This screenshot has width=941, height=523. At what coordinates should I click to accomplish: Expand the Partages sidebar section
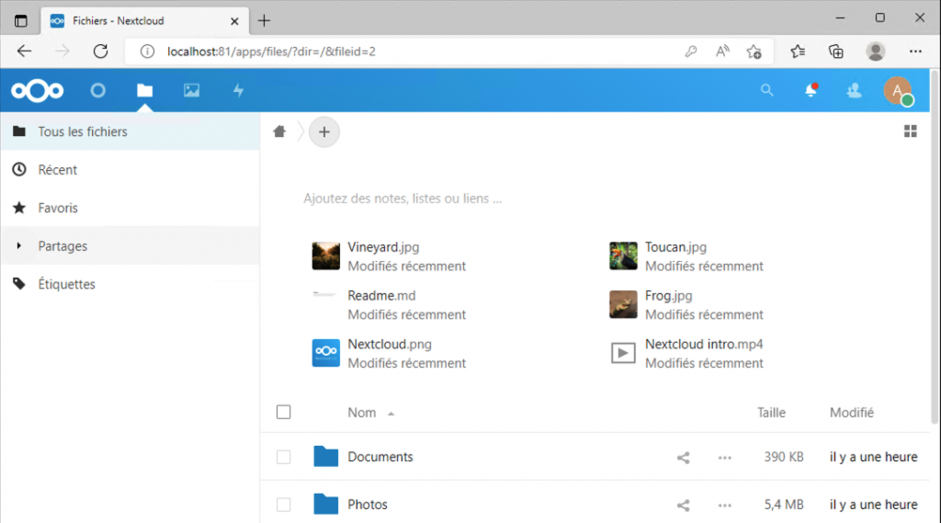pos(19,246)
